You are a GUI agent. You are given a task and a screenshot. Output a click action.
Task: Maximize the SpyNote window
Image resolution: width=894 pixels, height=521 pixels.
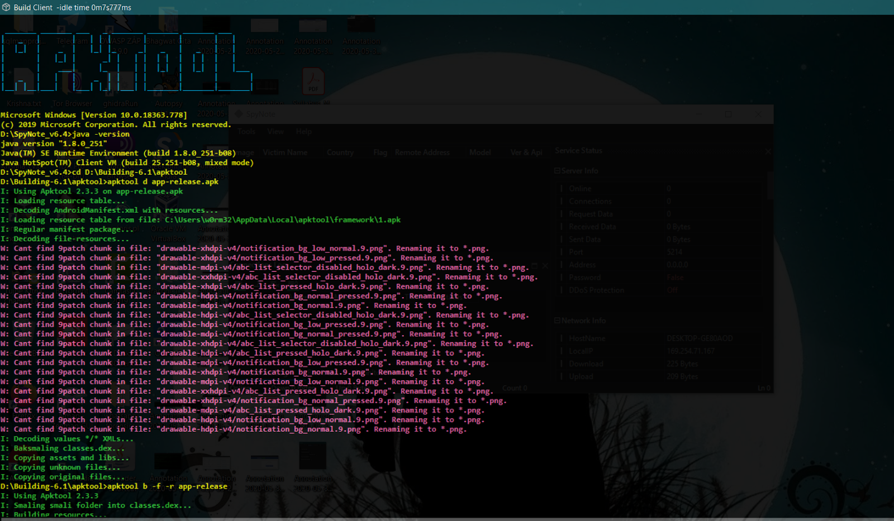pos(728,114)
